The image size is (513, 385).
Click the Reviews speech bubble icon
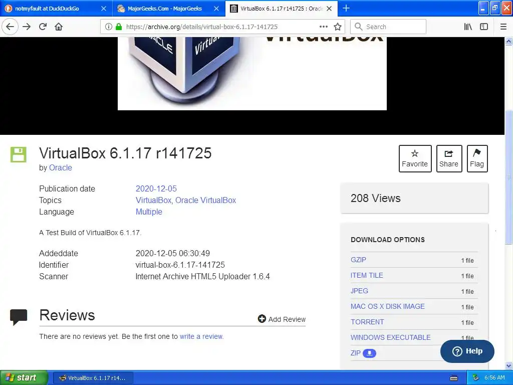(19, 317)
